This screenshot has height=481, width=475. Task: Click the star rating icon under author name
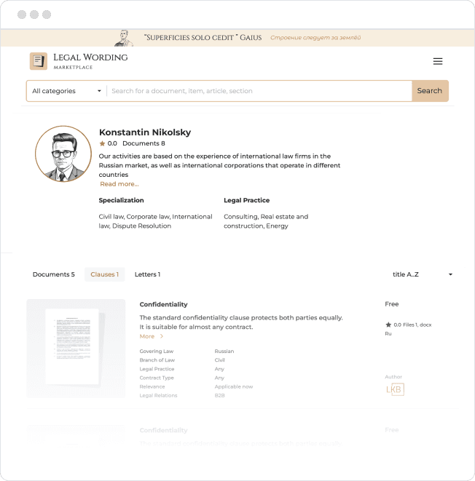point(103,144)
